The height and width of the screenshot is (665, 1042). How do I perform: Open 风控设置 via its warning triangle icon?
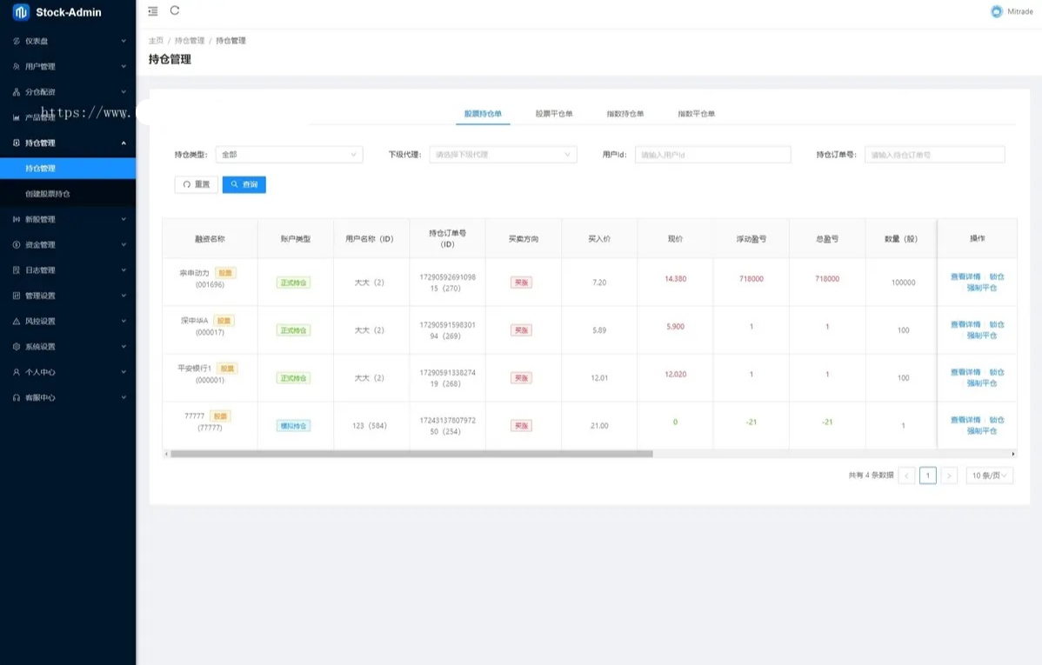pos(17,322)
